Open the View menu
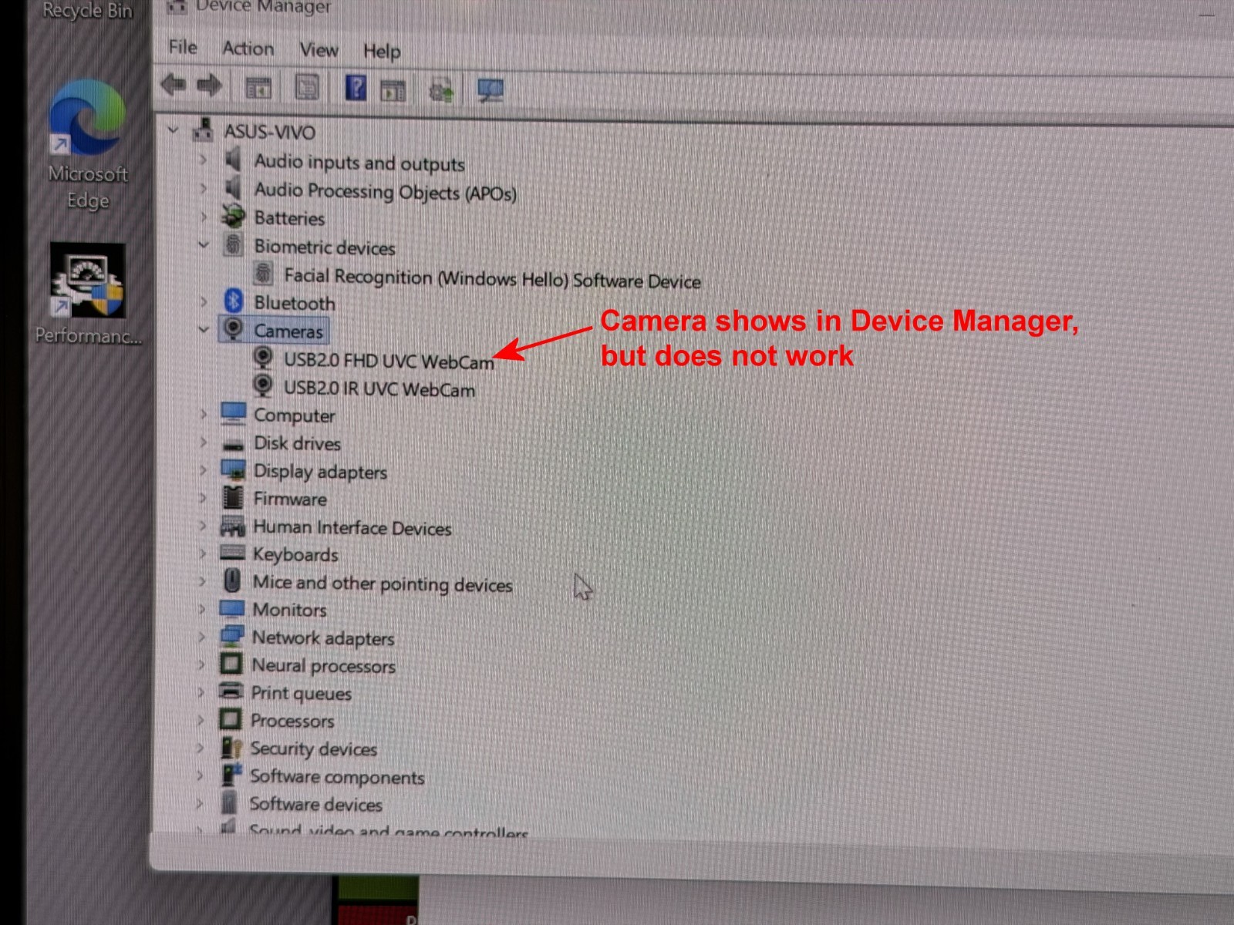 pos(319,50)
